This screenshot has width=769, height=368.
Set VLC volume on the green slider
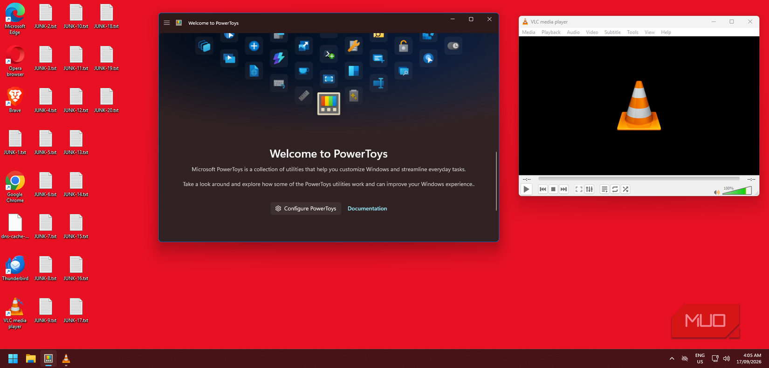(737, 191)
